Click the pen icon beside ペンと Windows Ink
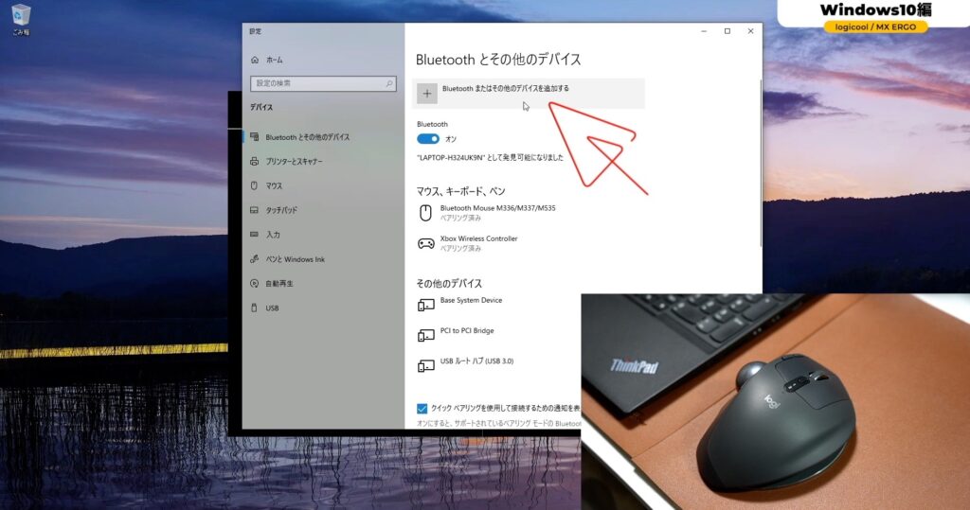970x510 pixels. pos(254,259)
